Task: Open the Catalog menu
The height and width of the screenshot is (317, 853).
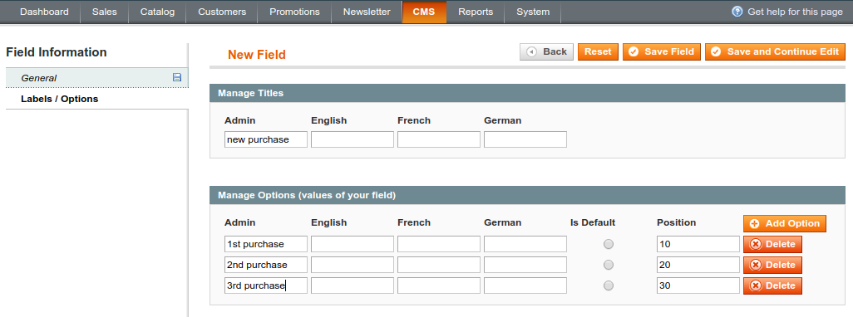Action: click(157, 12)
